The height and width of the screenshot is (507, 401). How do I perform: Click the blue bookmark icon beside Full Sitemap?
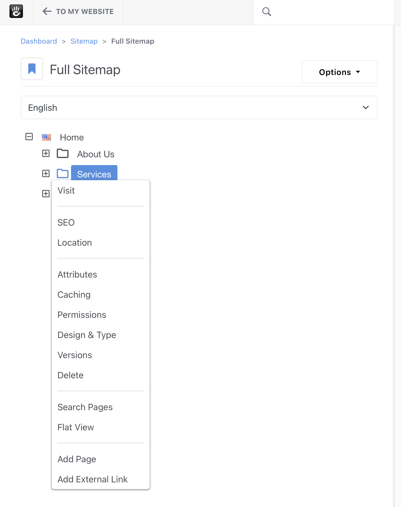pyautogui.click(x=32, y=69)
